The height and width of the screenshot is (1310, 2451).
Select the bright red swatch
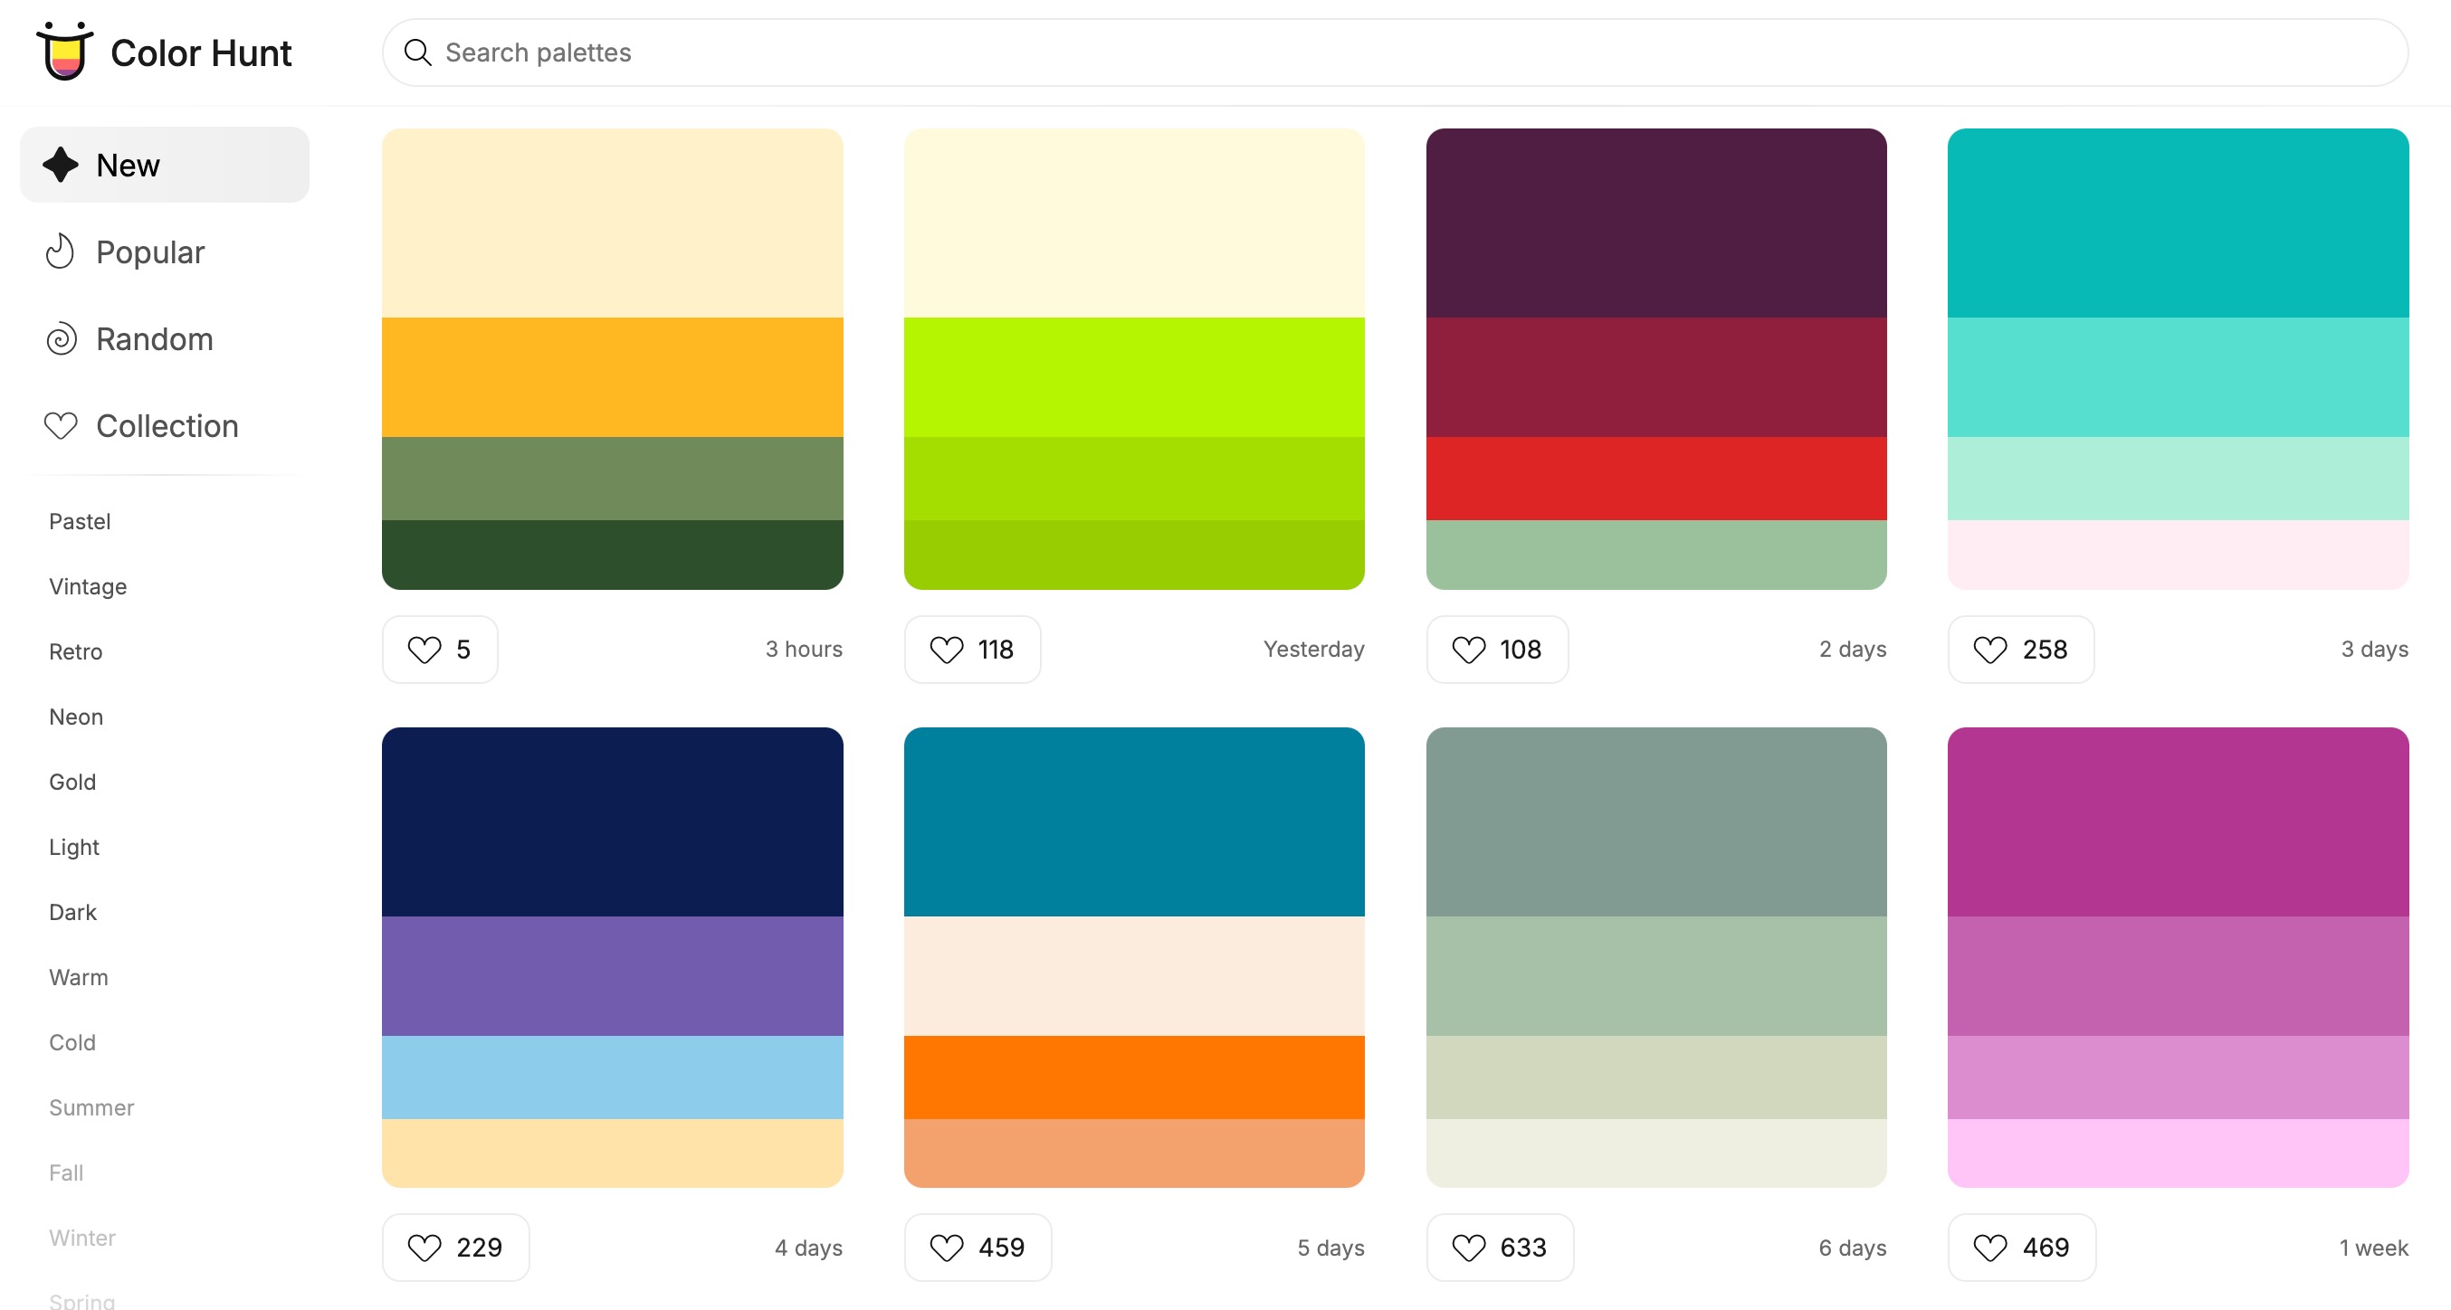coord(1656,479)
